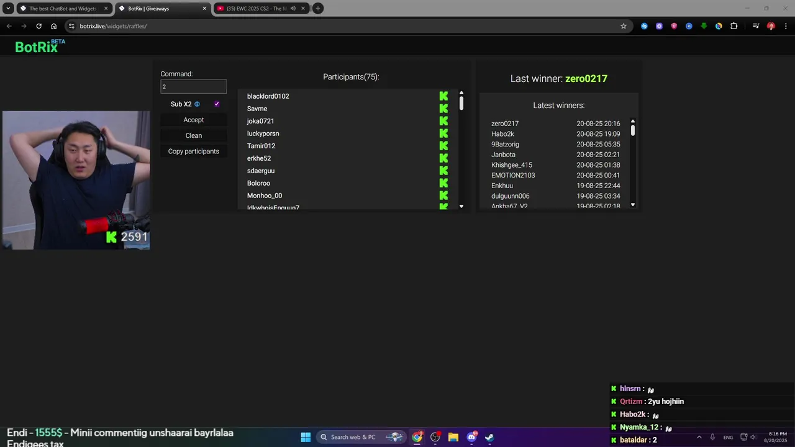
Task: Click the browser address bar URL
Action: coord(113,26)
